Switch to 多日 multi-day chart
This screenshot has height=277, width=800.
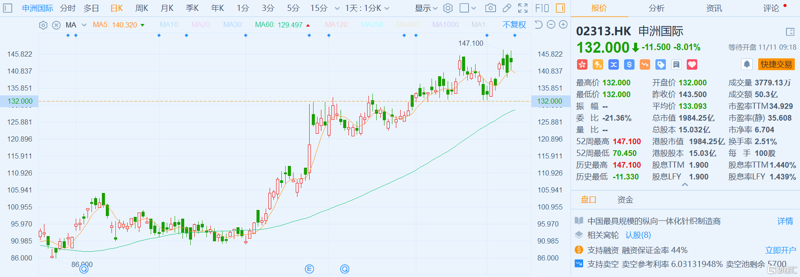tap(91, 8)
